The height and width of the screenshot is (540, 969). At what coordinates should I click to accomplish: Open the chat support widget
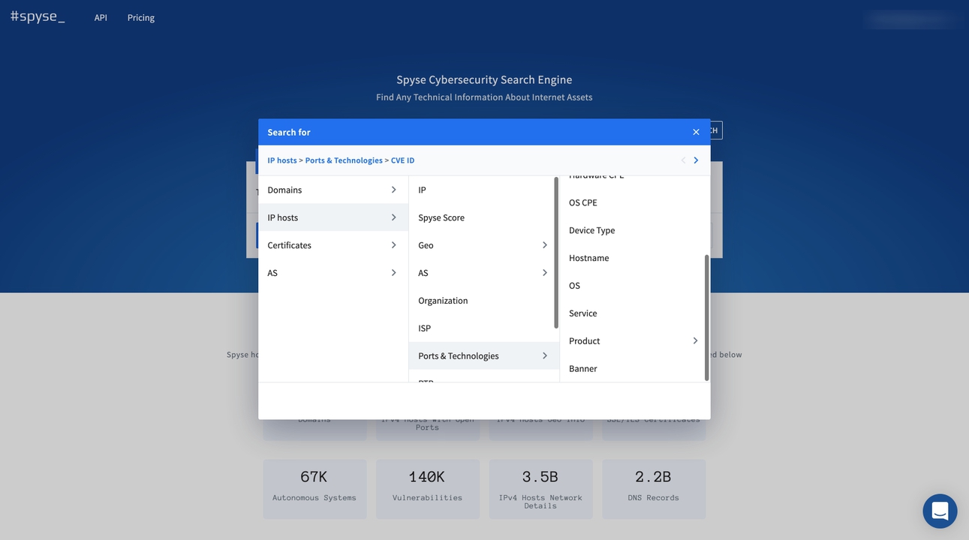pyautogui.click(x=940, y=511)
